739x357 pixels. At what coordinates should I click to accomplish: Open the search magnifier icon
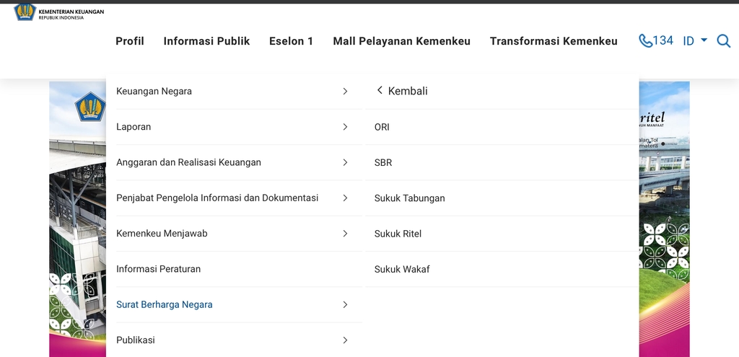(723, 41)
